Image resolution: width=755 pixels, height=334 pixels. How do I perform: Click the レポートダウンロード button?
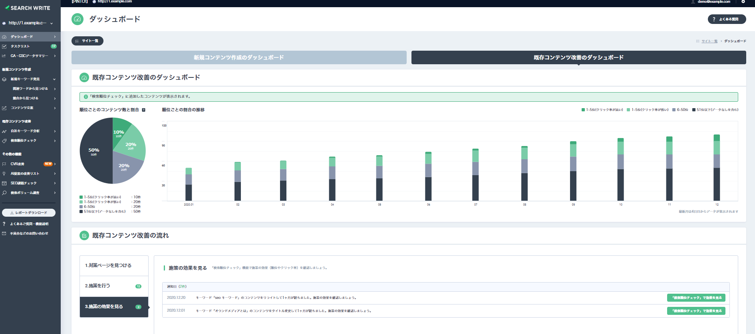click(29, 213)
